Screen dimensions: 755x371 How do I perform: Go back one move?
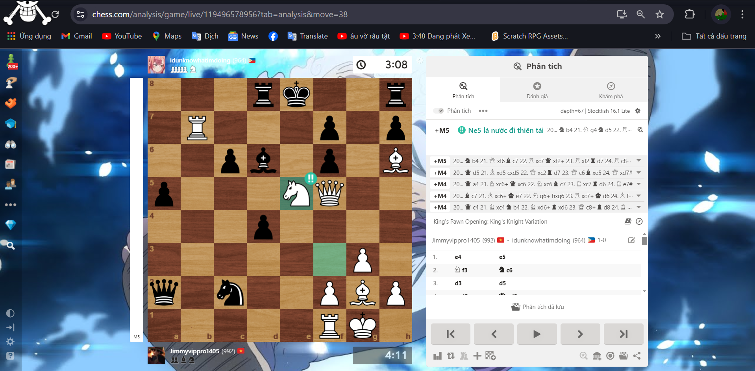pos(494,334)
